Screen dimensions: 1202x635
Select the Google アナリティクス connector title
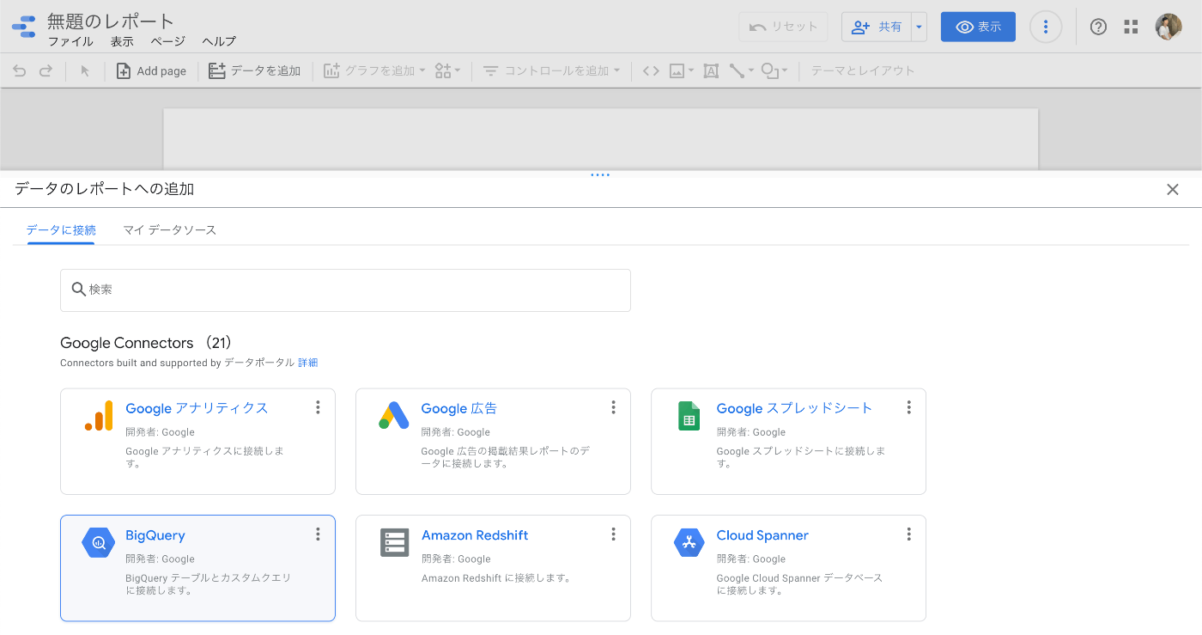[x=197, y=408]
